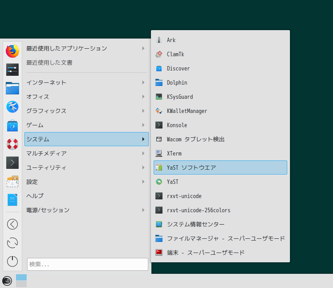Open the インターネット category label
The width and height of the screenshot is (333, 288).
(46, 82)
